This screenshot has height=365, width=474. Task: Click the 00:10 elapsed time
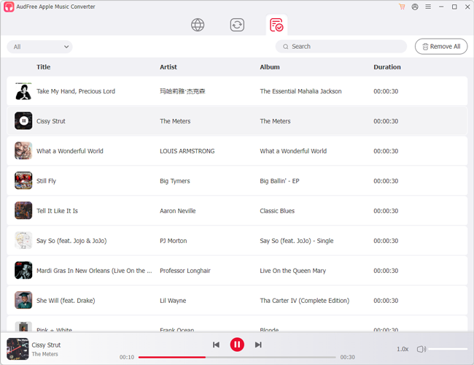click(127, 358)
